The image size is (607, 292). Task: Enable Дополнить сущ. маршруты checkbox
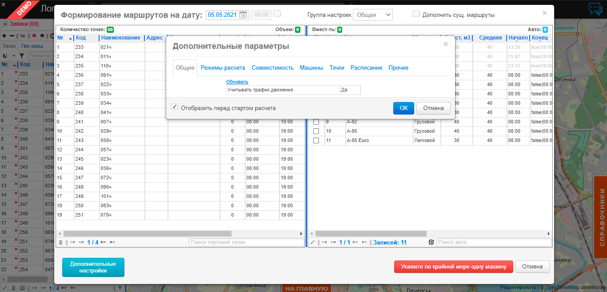(416, 14)
